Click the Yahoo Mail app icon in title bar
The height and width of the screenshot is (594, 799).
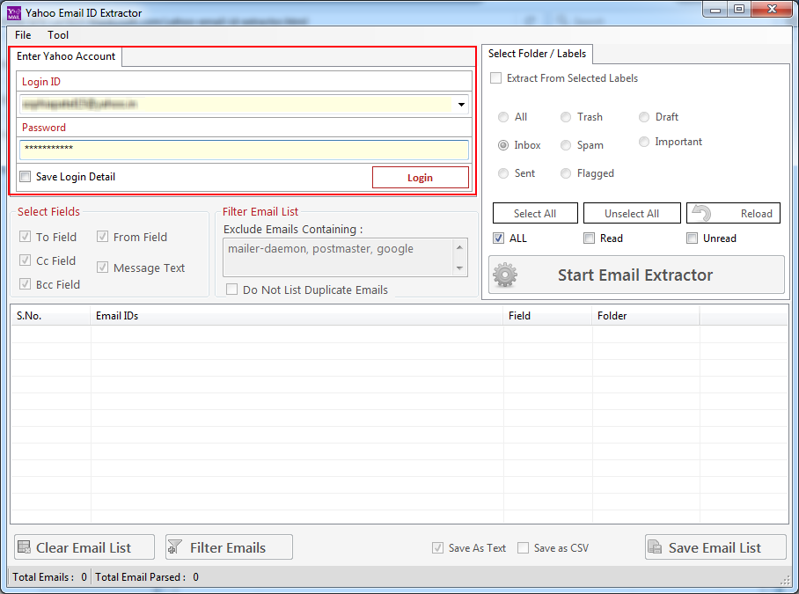coord(14,12)
